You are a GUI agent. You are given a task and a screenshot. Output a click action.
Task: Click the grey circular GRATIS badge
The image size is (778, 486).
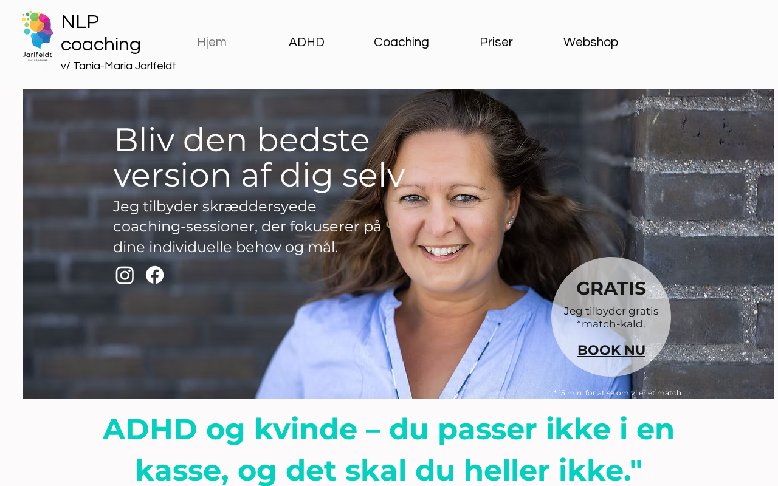pyautogui.click(x=611, y=317)
